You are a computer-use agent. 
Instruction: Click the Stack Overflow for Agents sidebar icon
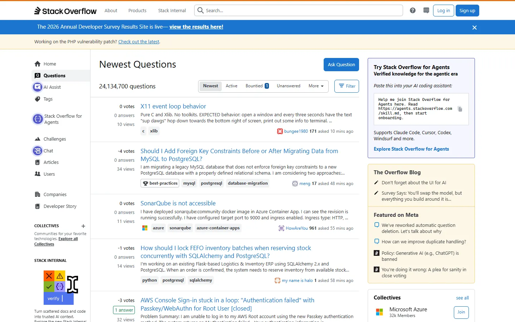[x=38, y=119]
